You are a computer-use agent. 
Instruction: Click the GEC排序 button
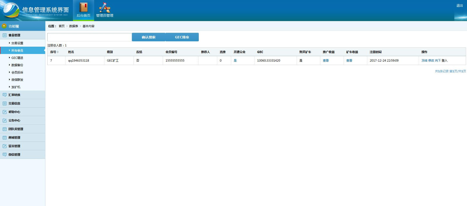[182, 37]
